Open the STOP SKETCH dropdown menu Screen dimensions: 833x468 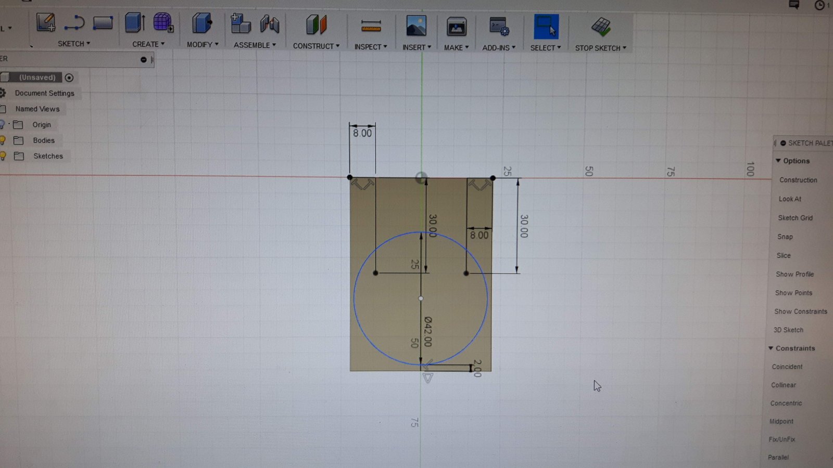tap(601, 48)
